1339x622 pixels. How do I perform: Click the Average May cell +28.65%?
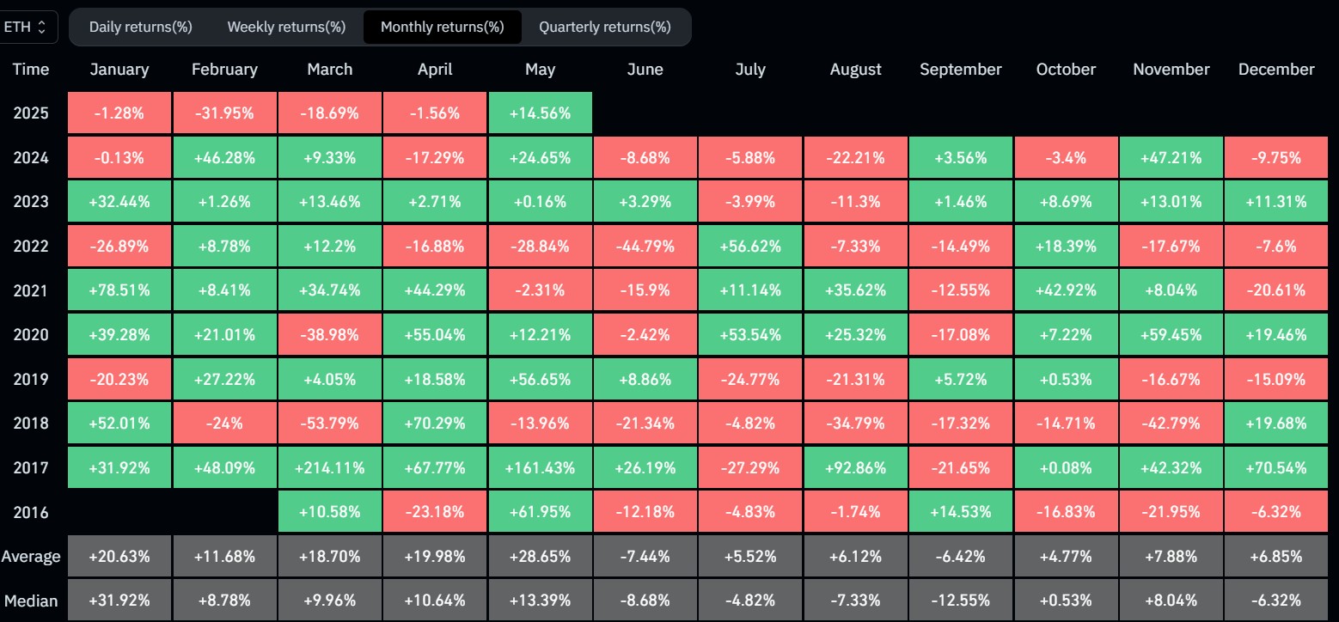coord(540,557)
